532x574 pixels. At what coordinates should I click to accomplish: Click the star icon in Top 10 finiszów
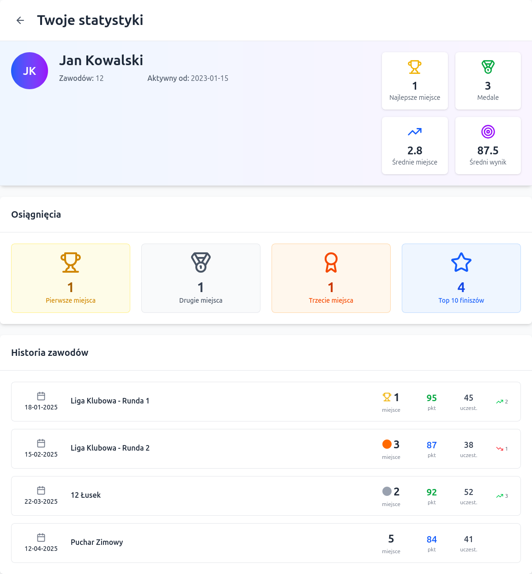point(461,262)
